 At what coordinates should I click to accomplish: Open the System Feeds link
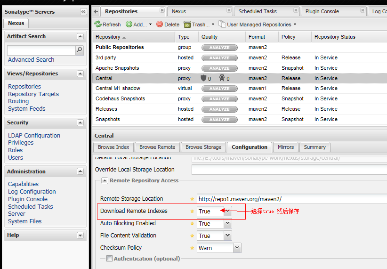coord(27,109)
